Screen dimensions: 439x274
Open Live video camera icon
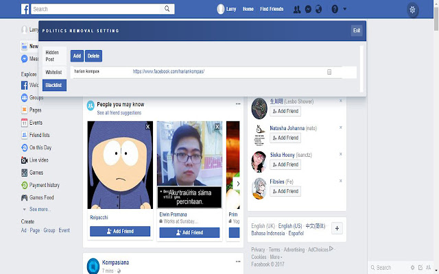click(x=25, y=160)
